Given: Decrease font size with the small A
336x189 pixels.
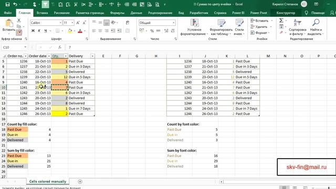Looking at the screenshot, I should click(x=85, y=23).
